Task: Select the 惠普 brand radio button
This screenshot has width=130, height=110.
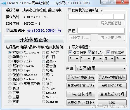Action: [10, 79]
